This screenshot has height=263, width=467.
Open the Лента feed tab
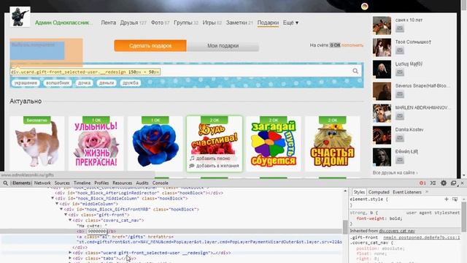(109, 23)
